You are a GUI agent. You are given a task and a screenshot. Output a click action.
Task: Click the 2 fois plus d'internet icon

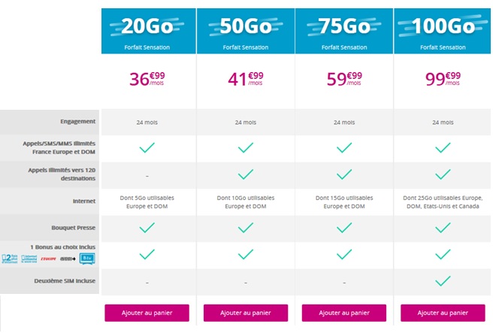pyautogui.click(x=9, y=259)
